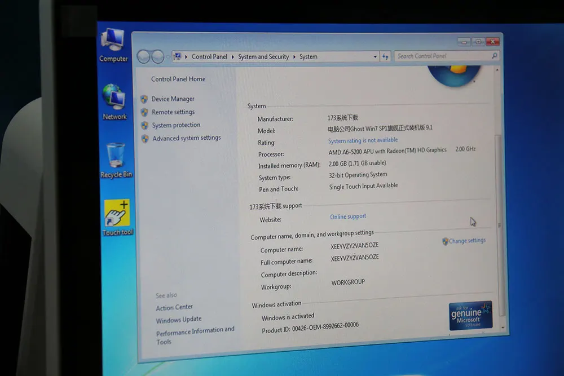Click the refresh button beside address bar
The image size is (564, 376).
pos(385,56)
